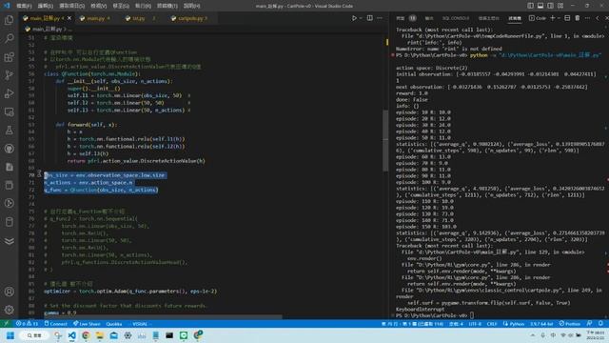The width and height of the screenshot is (609, 343).
Task: Switch to the SQL CONSOLE panel tab
Action: pos(456,18)
